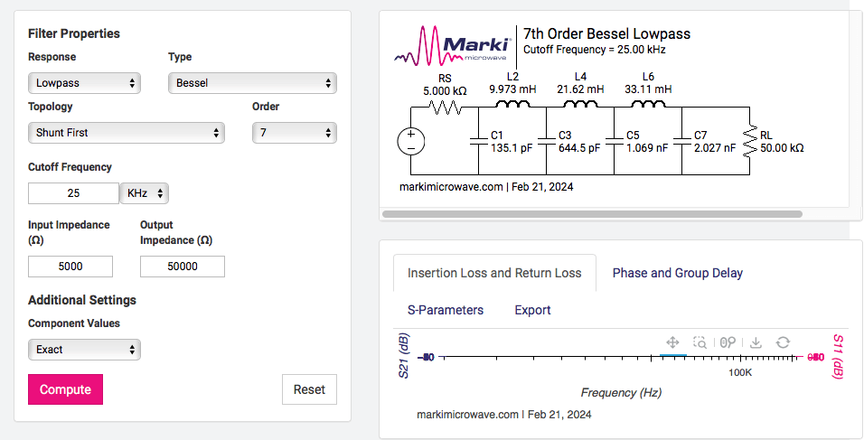Switch to Phase and Group Delay tab
This screenshot has width=864, height=440.
coord(677,273)
